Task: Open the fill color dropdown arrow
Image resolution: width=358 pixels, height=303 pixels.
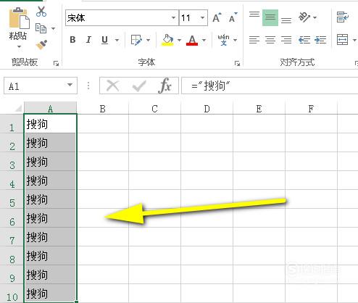Action: (x=179, y=40)
